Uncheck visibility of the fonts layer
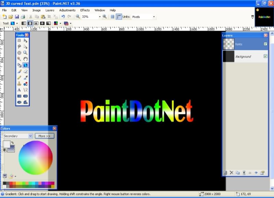This screenshot has height=198, width=274. click(266, 44)
